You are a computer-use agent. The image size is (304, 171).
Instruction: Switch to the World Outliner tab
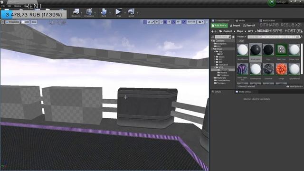tap(267, 20)
